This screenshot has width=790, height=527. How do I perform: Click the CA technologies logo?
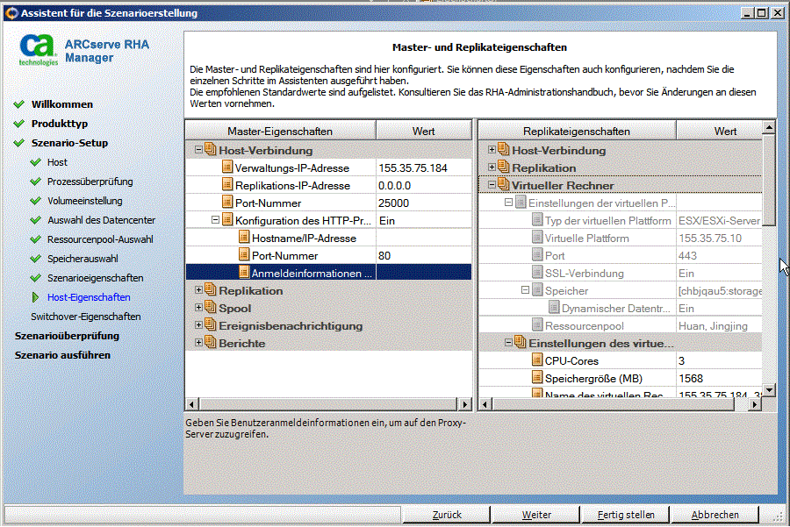[x=39, y=51]
